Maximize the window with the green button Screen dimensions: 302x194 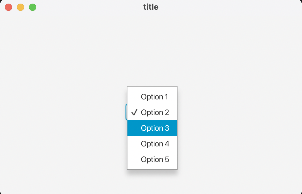click(33, 7)
